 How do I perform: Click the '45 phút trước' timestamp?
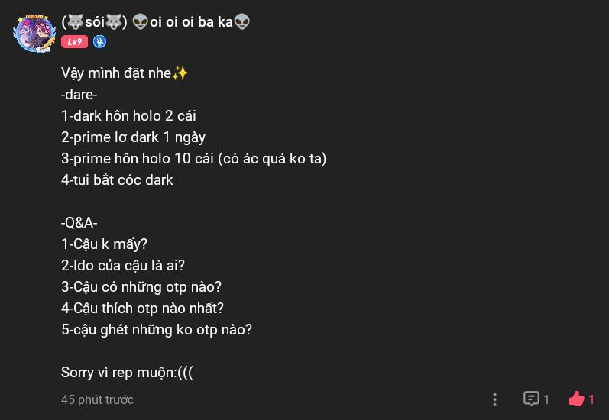(97, 399)
